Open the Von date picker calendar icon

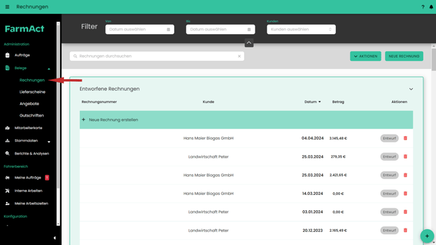coord(168,30)
